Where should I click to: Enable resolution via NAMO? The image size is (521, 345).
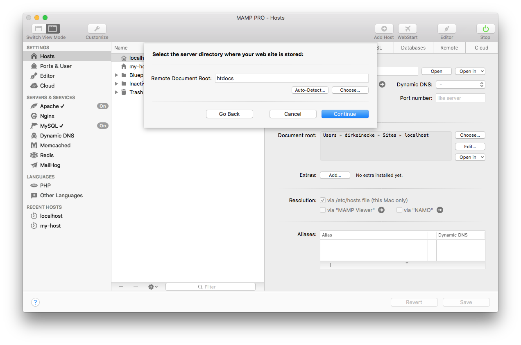coord(399,210)
